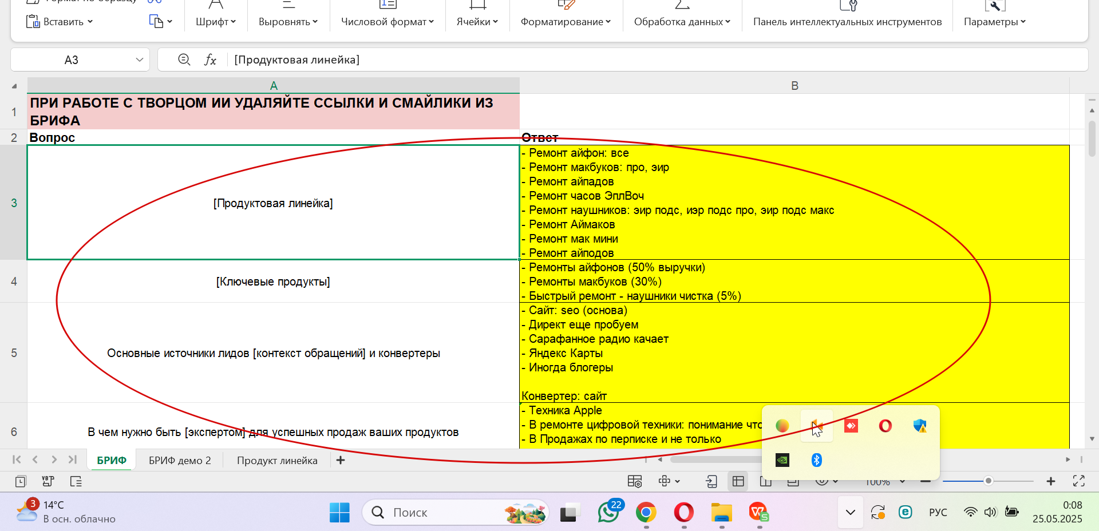Image resolution: width=1099 pixels, height=531 pixels.
Task: Select the yellow cell listing Ремонты айфонов (50% выручки)
Action: coord(794,281)
